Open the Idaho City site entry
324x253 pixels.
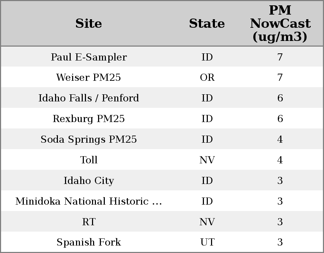coord(89,181)
